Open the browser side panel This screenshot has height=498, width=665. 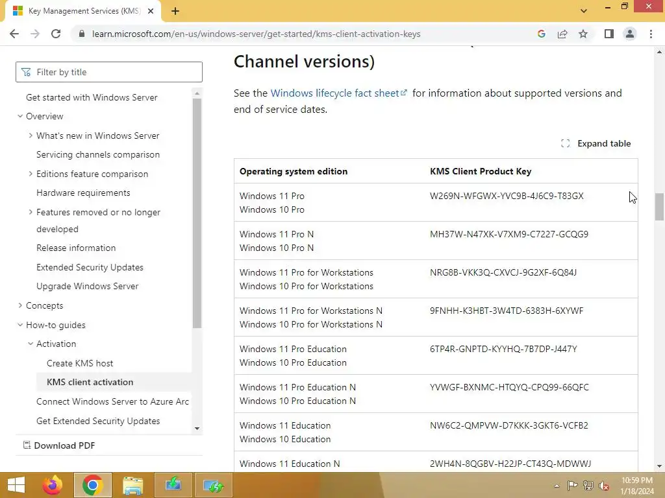609,34
